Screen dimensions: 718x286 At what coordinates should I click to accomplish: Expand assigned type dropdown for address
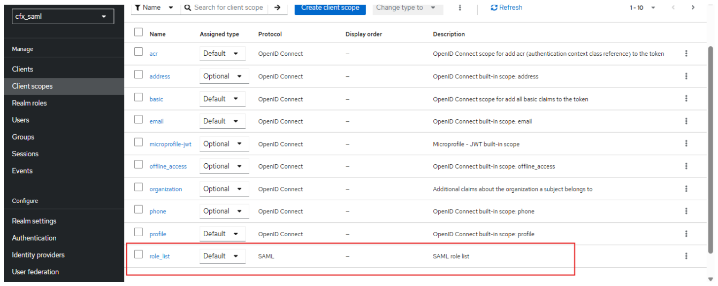pos(224,76)
